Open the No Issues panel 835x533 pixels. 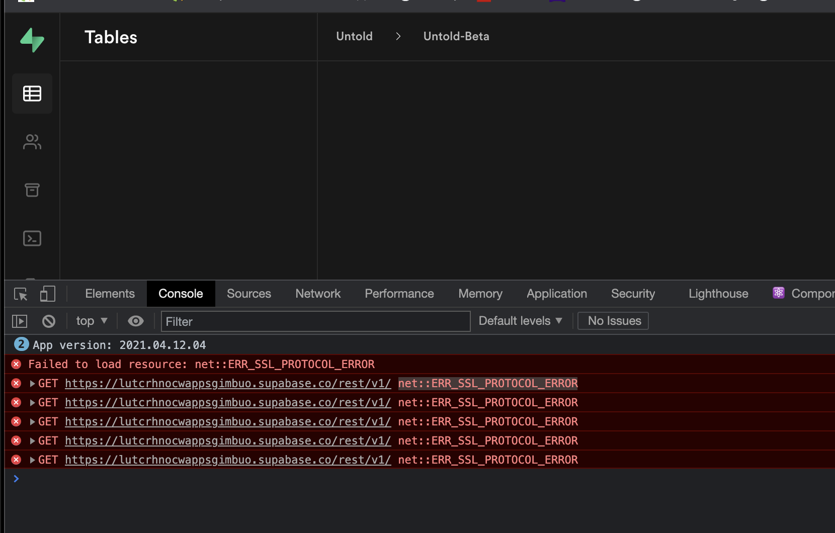[x=613, y=321]
